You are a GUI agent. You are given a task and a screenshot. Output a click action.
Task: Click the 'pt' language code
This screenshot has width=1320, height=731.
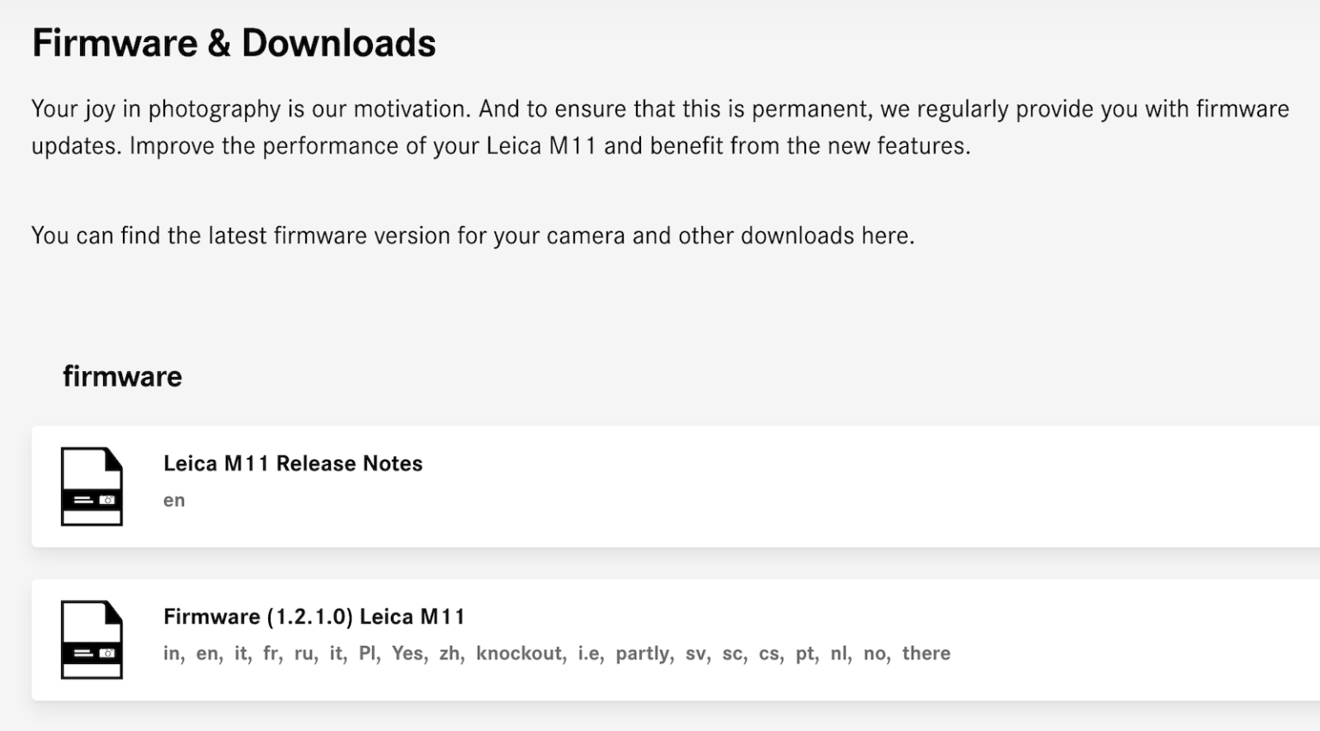(804, 653)
